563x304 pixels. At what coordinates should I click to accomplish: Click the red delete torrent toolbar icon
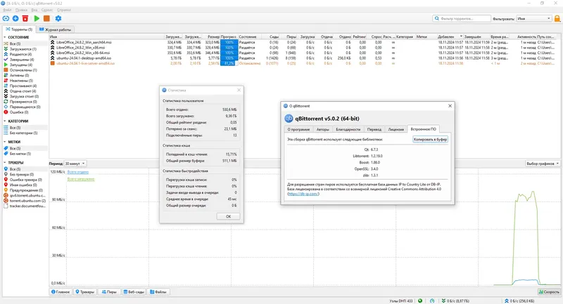pyautogui.click(x=25, y=18)
